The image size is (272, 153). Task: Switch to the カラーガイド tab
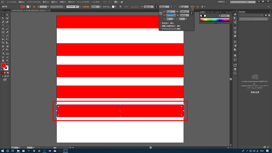[x=211, y=12]
